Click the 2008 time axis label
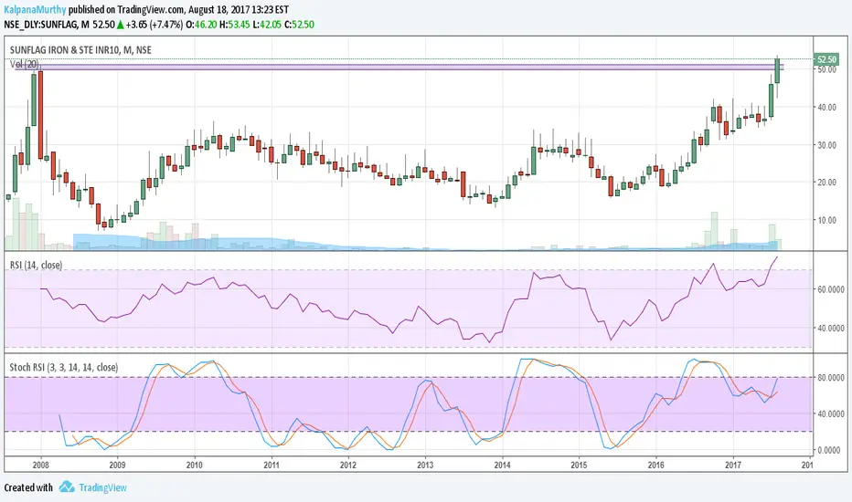852x502 pixels. click(41, 465)
